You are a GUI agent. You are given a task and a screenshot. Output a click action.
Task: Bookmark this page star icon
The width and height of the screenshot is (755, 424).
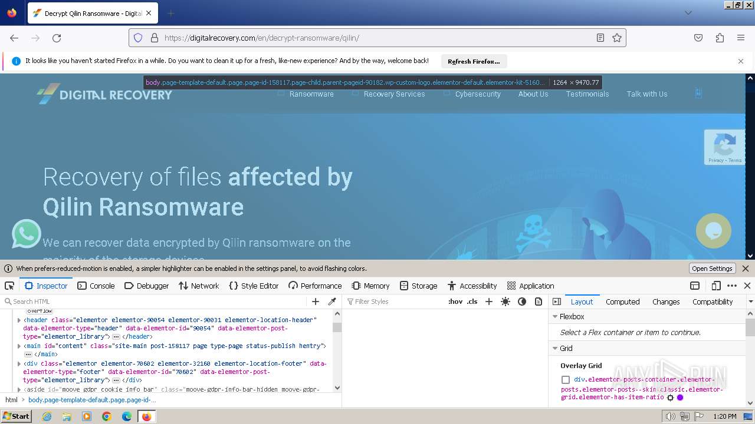click(x=617, y=38)
